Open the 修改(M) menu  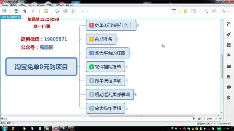tap(41, 6)
